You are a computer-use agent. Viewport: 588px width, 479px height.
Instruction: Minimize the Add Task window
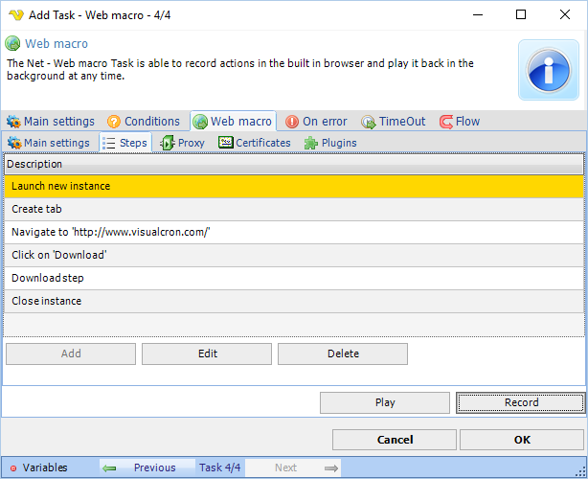coord(478,14)
